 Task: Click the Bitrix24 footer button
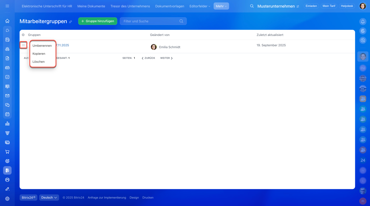[28, 198]
